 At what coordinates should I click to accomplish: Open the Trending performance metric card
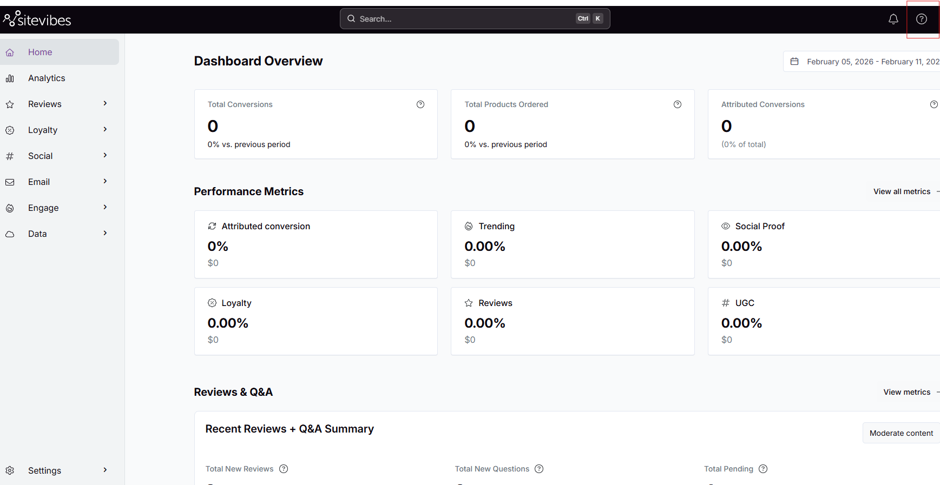point(572,244)
